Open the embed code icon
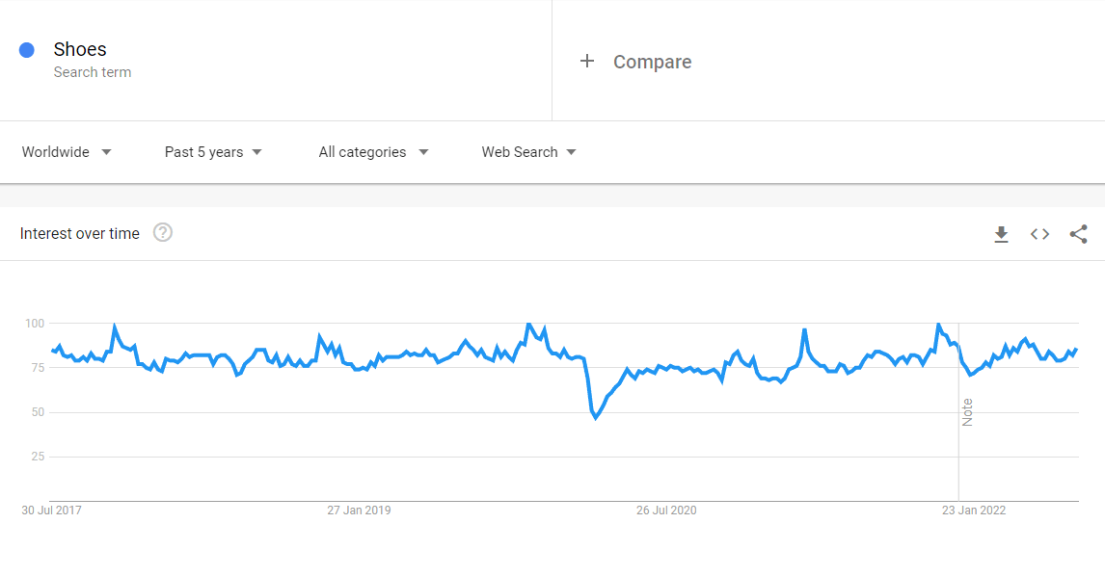 click(1039, 234)
